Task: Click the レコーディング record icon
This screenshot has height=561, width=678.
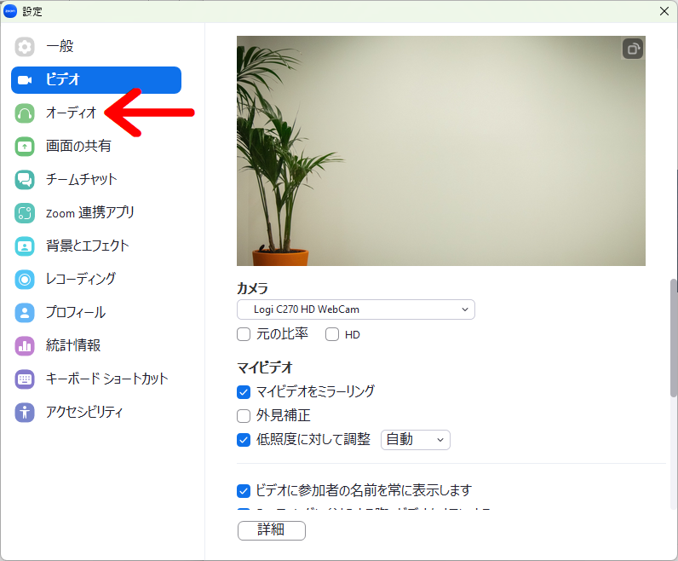Action: point(25,279)
